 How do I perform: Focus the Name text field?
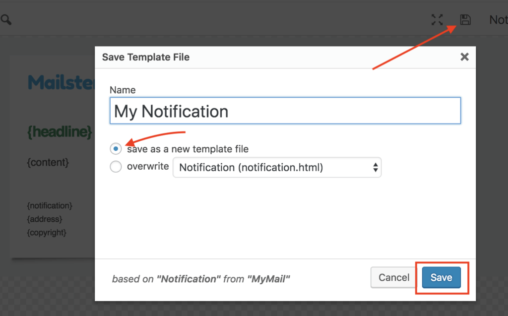point(285,111)
